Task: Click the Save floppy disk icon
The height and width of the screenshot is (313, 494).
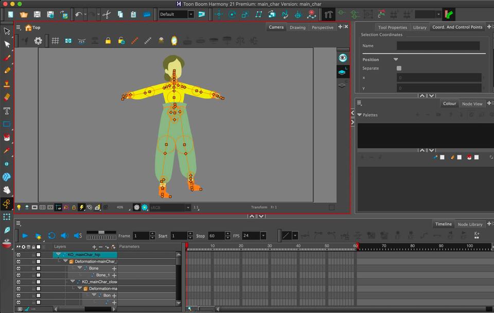Action: [x=37, y=14]
